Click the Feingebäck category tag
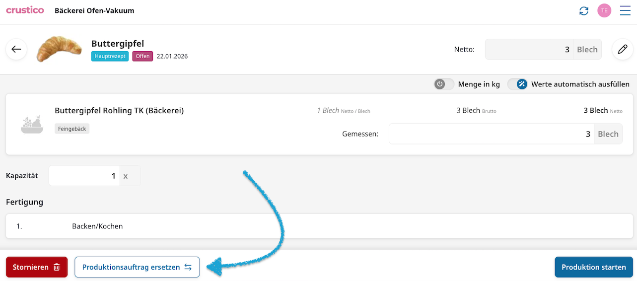Image resolution: width=637 pixels, height=281 pixels. click(x=72, y=129)
